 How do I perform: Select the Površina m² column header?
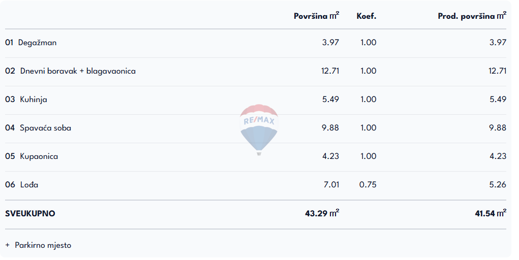[316, 16]
